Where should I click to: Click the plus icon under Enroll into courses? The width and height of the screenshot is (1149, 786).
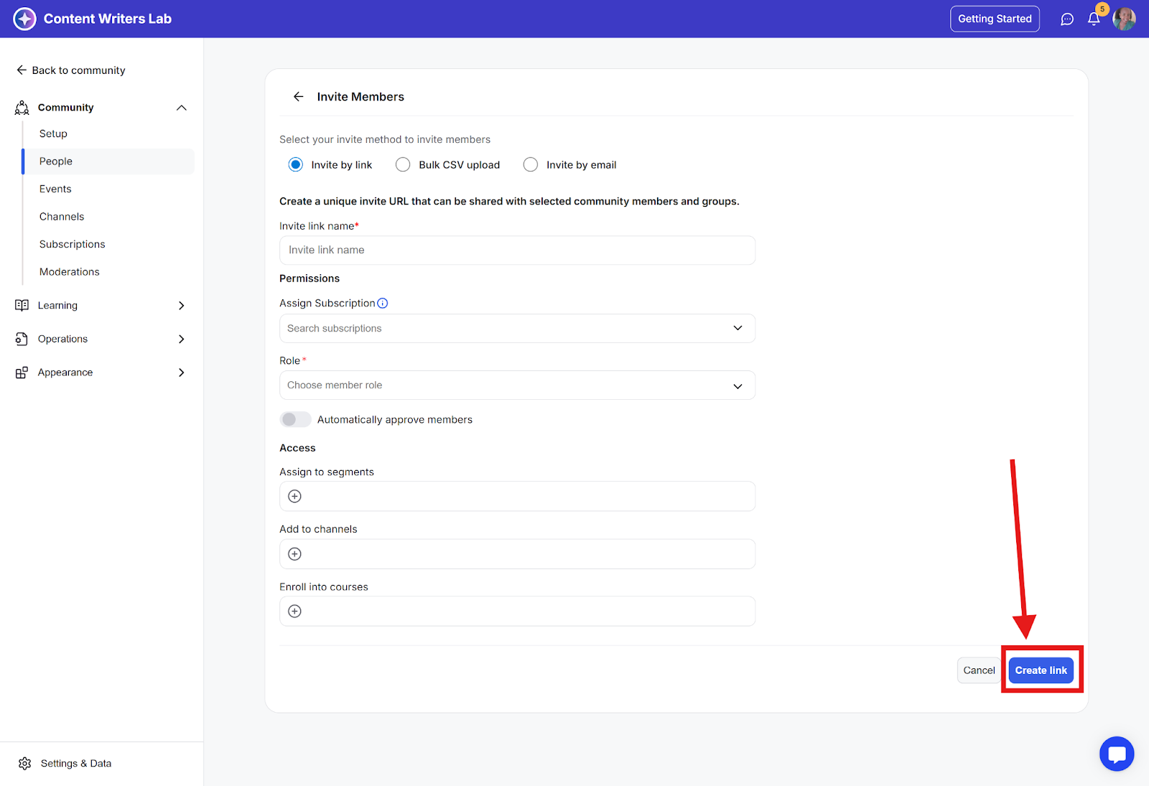click(294, 611)
